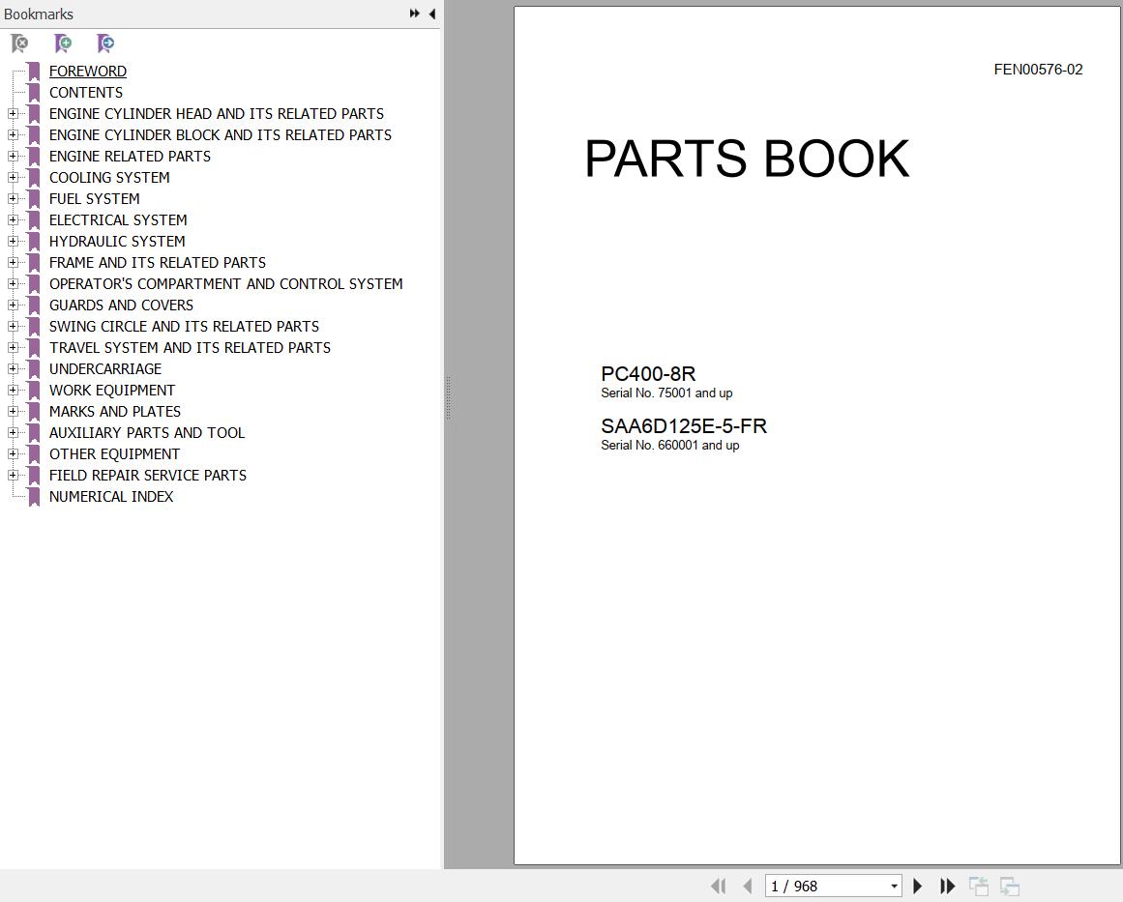Image resolution: width=1123 pixels, height=902 pixels.
Task: Click the PC400-8R model text
Action: [648, 374]
